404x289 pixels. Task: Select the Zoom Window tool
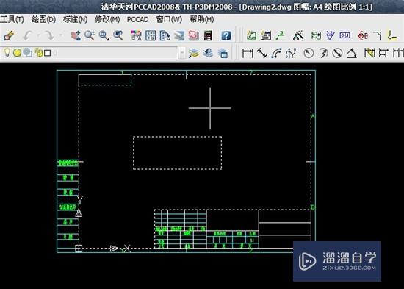(104, 35)
